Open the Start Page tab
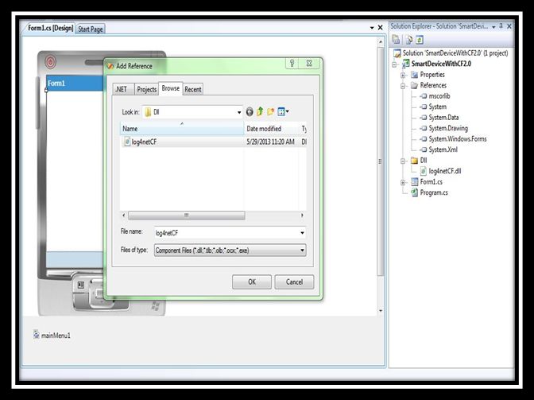 pos(91,29)
